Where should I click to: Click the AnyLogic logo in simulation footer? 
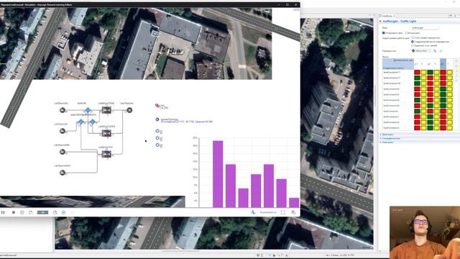click(x=253, y=212)
